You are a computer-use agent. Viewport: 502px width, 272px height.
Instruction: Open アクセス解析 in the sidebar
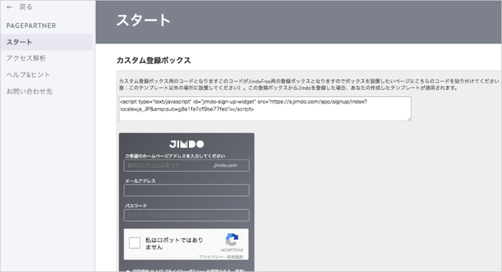click(26, 58)
